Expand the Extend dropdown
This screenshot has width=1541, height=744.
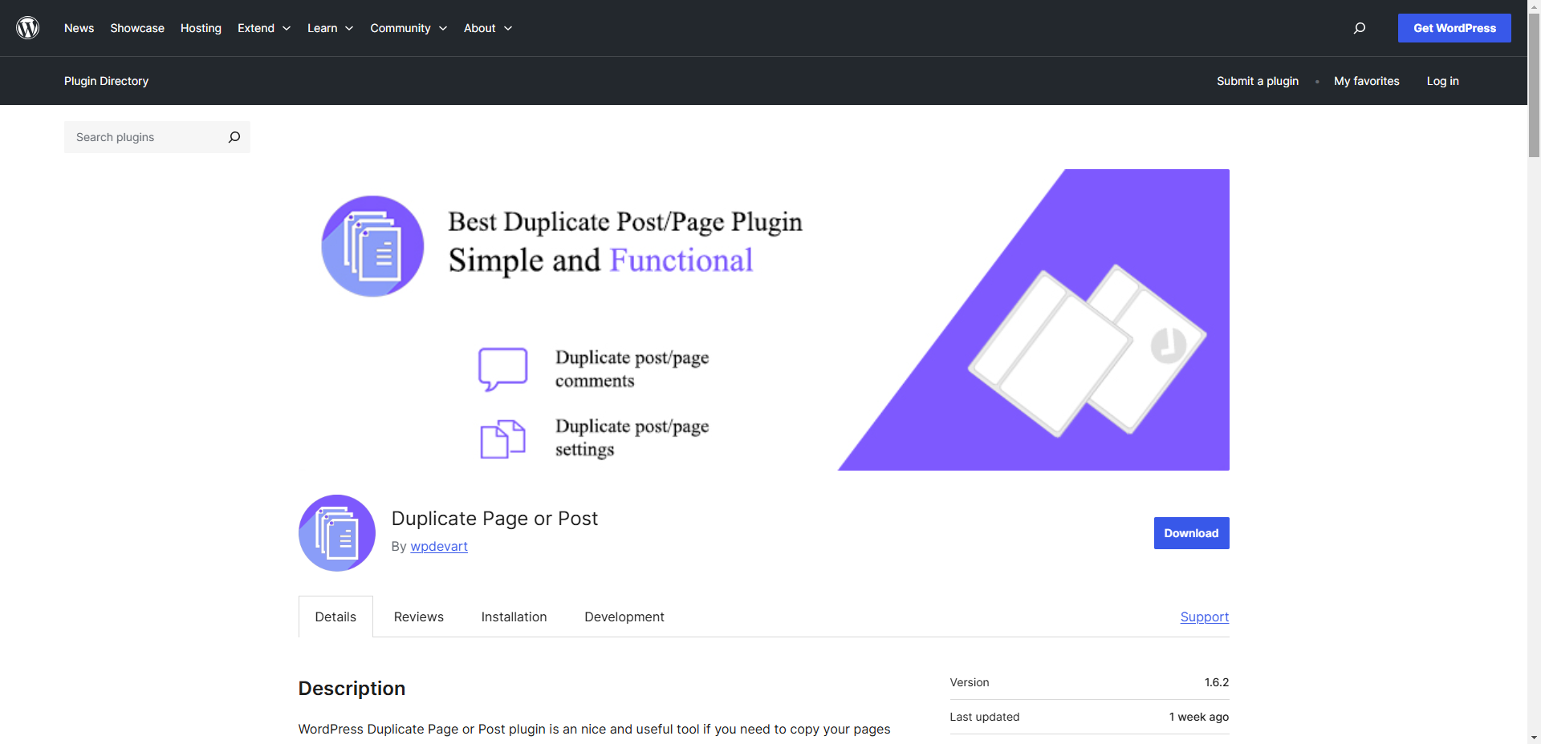(262, 28)
